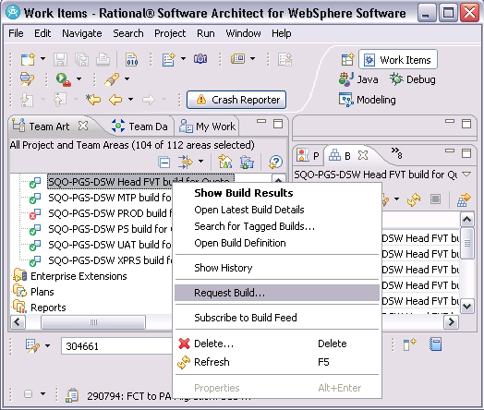Open the Run tools dropdown arrow
The height and width of the screenshot is (410, 484).
[x=79, y=79]
